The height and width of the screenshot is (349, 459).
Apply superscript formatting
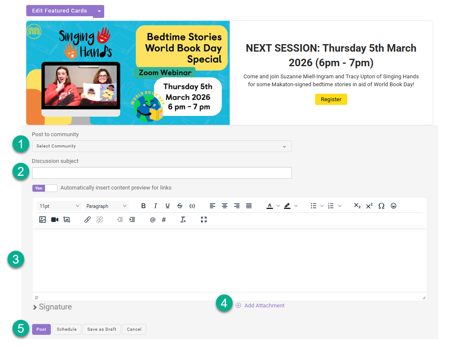[369, 206]
